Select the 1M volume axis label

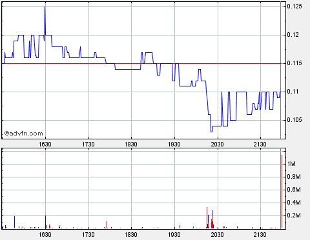click(292, 164)
